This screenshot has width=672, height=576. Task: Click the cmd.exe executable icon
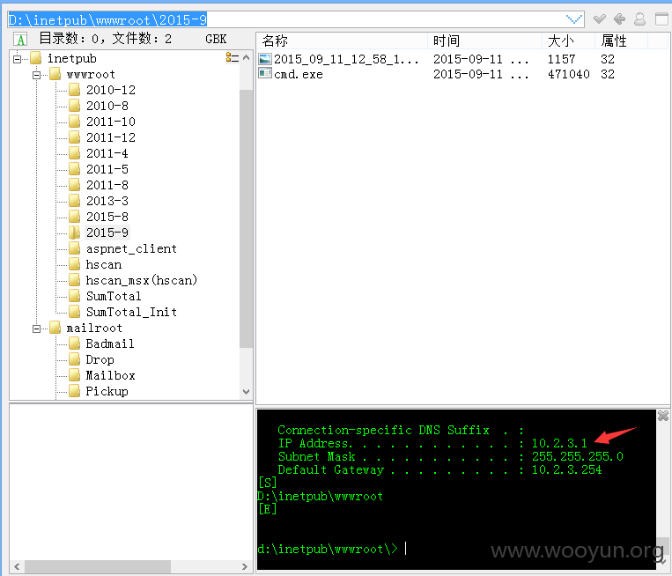265,74
